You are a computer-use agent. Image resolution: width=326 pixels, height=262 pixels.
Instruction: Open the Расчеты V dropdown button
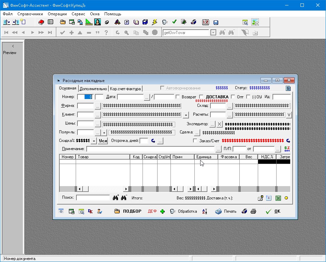[288, 115]
